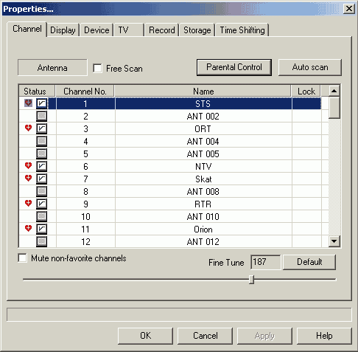Switch to the TV tab
Image resolution: width=358 pixels, height=352 pixels.
tap(129, 30)
